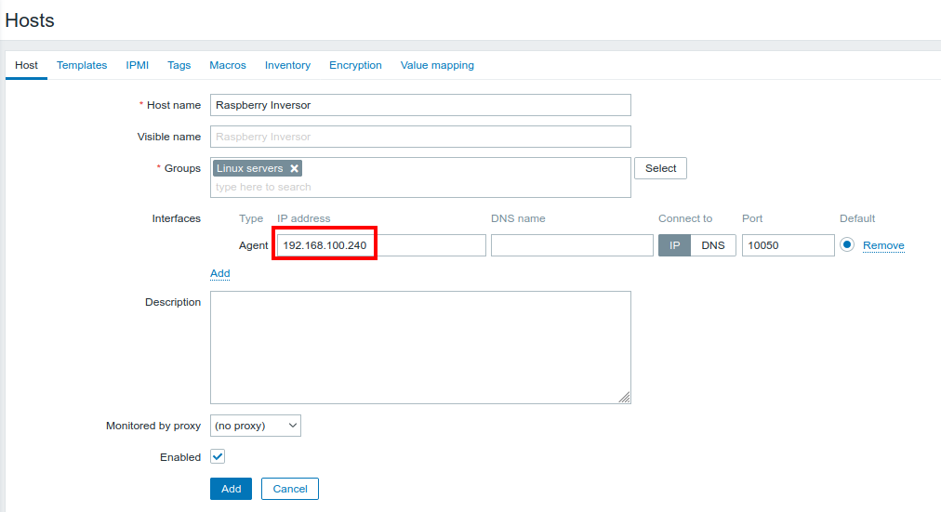Image resolution: width=941 pixels, height=512 pixels.
Task: Switch to Value mapping tab
Action: (x=437, y=65)
